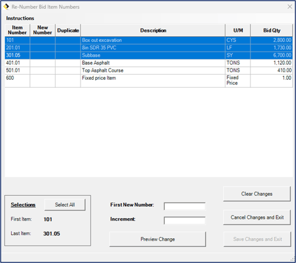Select the Subbase item row
Image resolution: width=296 pixels, height=263 pixels.
point(149,55)
